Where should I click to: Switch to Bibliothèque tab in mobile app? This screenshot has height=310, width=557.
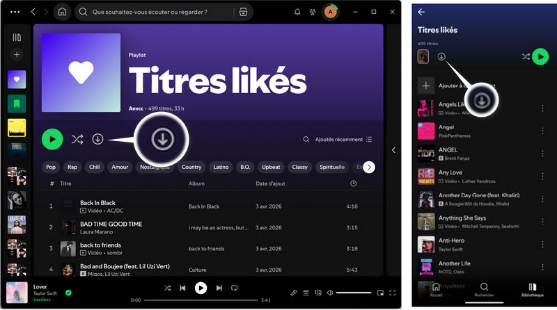point(532,289)
